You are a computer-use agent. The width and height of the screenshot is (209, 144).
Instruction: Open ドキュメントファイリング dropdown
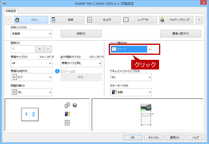131,77
